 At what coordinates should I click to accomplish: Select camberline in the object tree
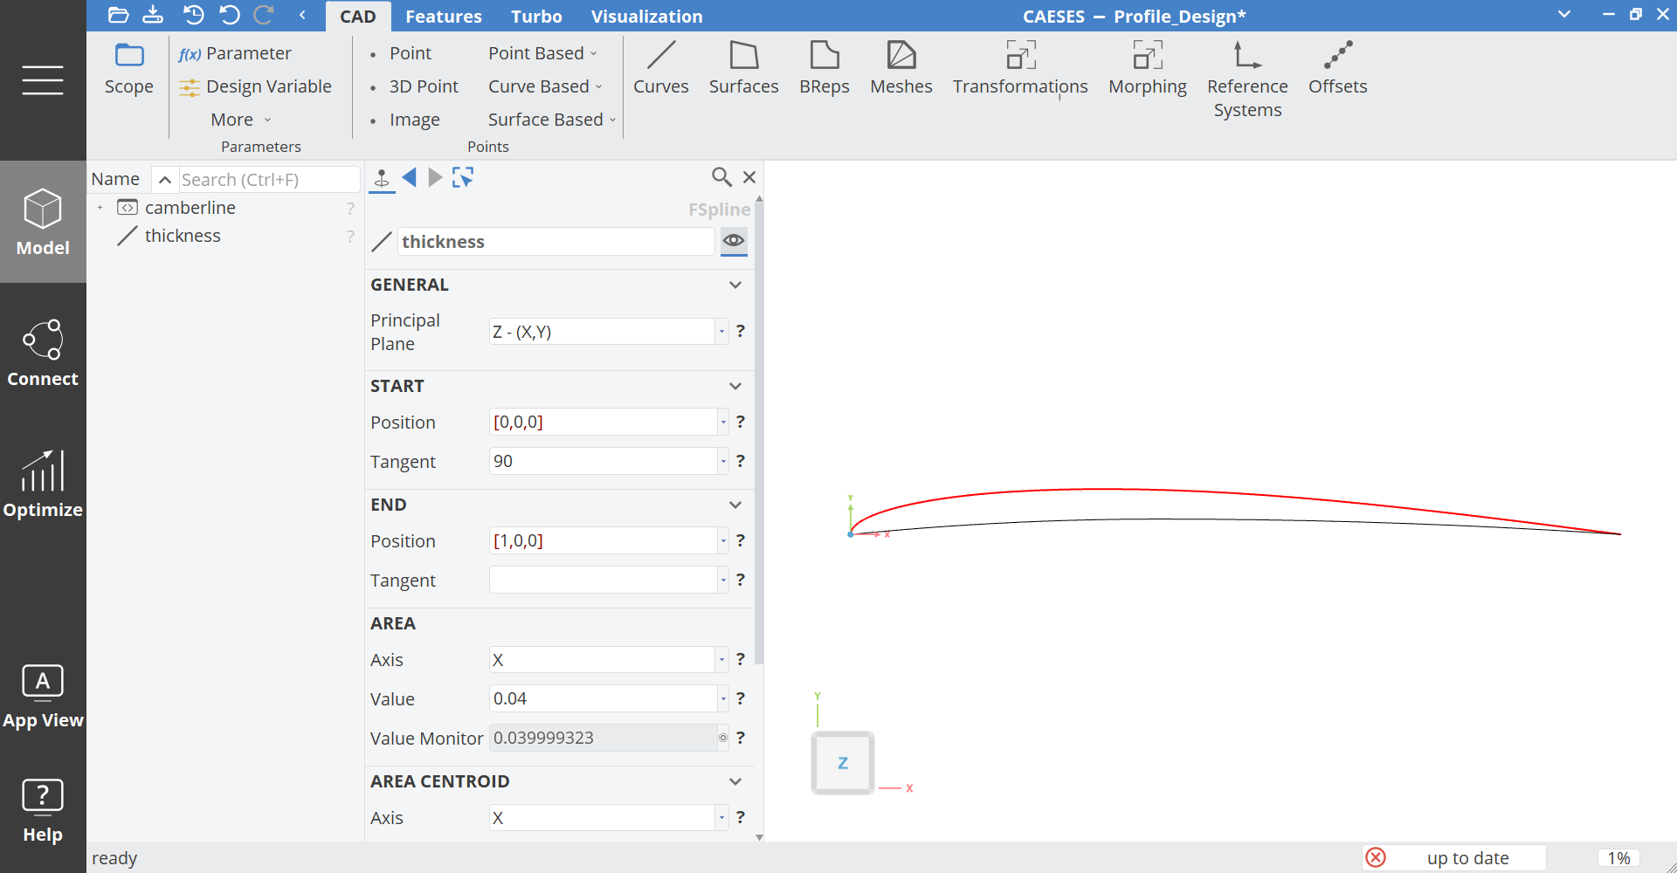(x=190, y=208)
